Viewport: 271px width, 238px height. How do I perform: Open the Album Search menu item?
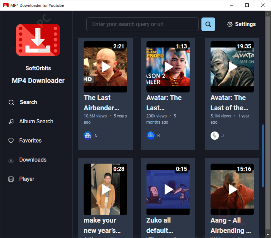pyautogui.click(x=36, y=122)
